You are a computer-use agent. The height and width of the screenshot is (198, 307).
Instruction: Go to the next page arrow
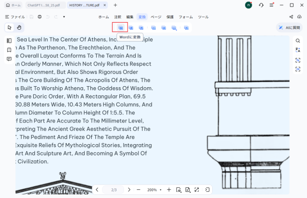pyautogui.click(x=129, y=190)
